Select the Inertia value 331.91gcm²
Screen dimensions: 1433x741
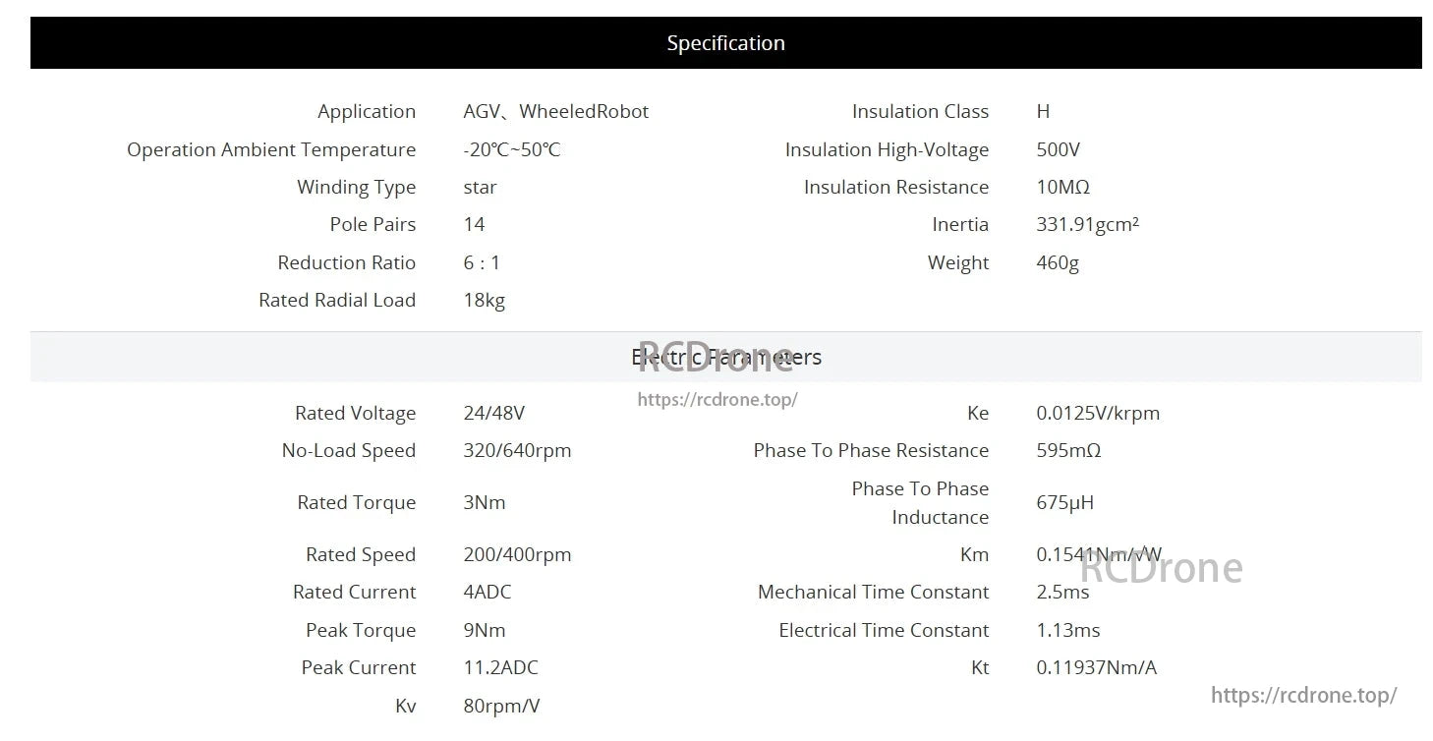[x=1087, y=225]
